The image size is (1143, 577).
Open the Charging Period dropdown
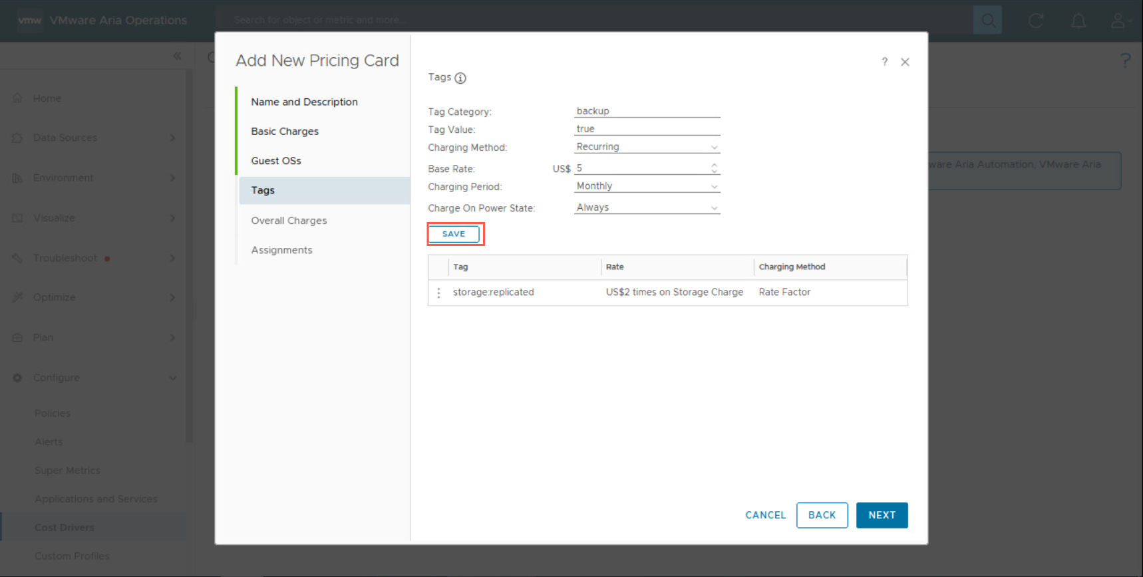(x=647, y=186)
